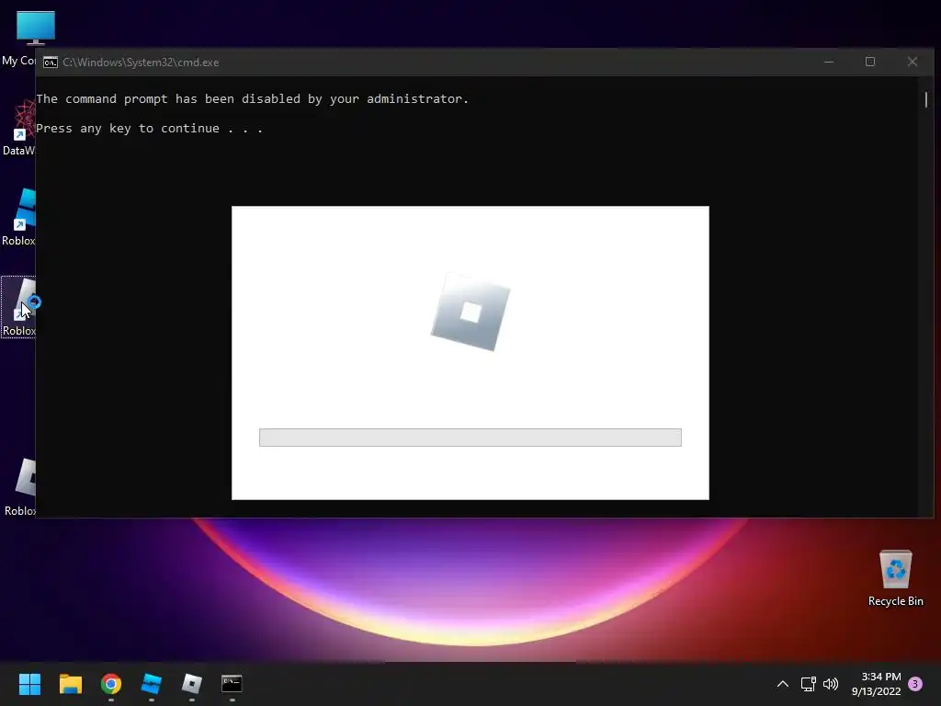Viewport: 941px width, 706px height.
Task: Click the Roblox logo in the launcher
Action: click(470, 312)
